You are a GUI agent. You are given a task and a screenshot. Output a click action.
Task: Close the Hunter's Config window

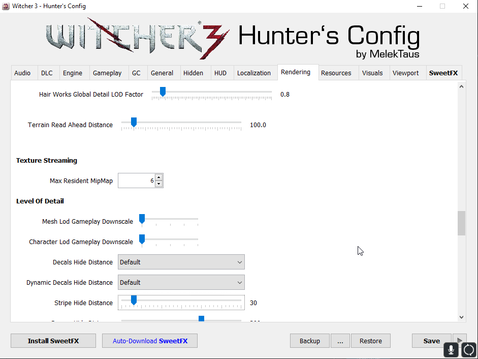tap(465, 6)
